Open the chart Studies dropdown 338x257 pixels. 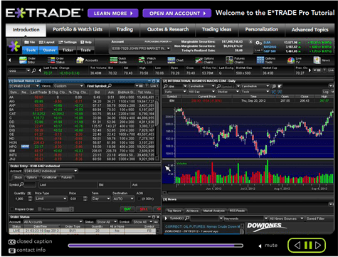tap(228, 92)
